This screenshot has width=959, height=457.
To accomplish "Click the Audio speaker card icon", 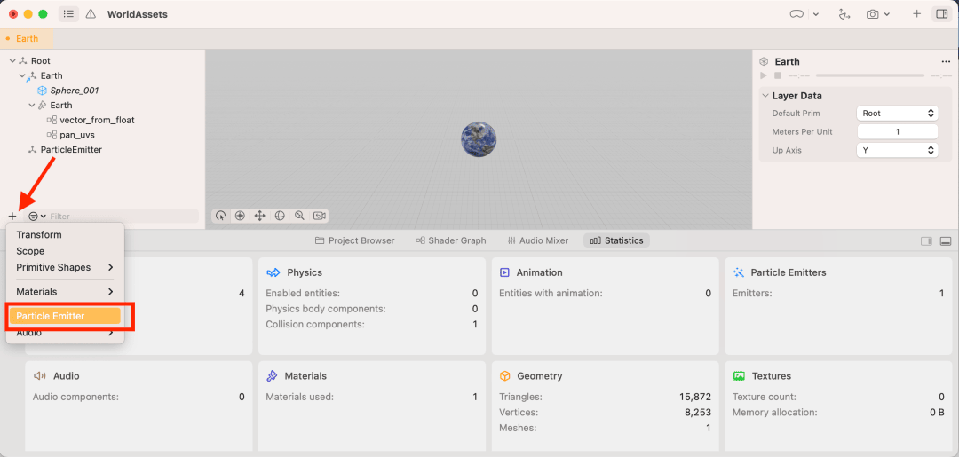I will 40,375.
